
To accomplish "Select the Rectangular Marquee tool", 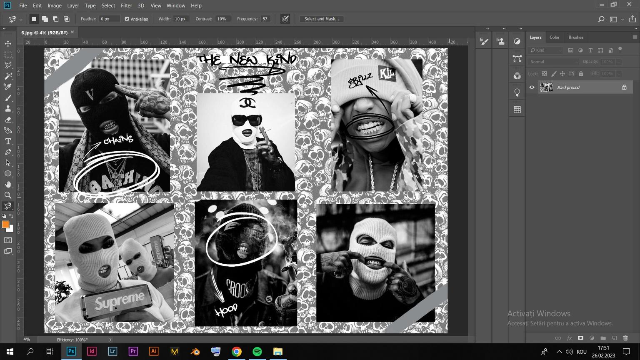I will coord(8,55).
